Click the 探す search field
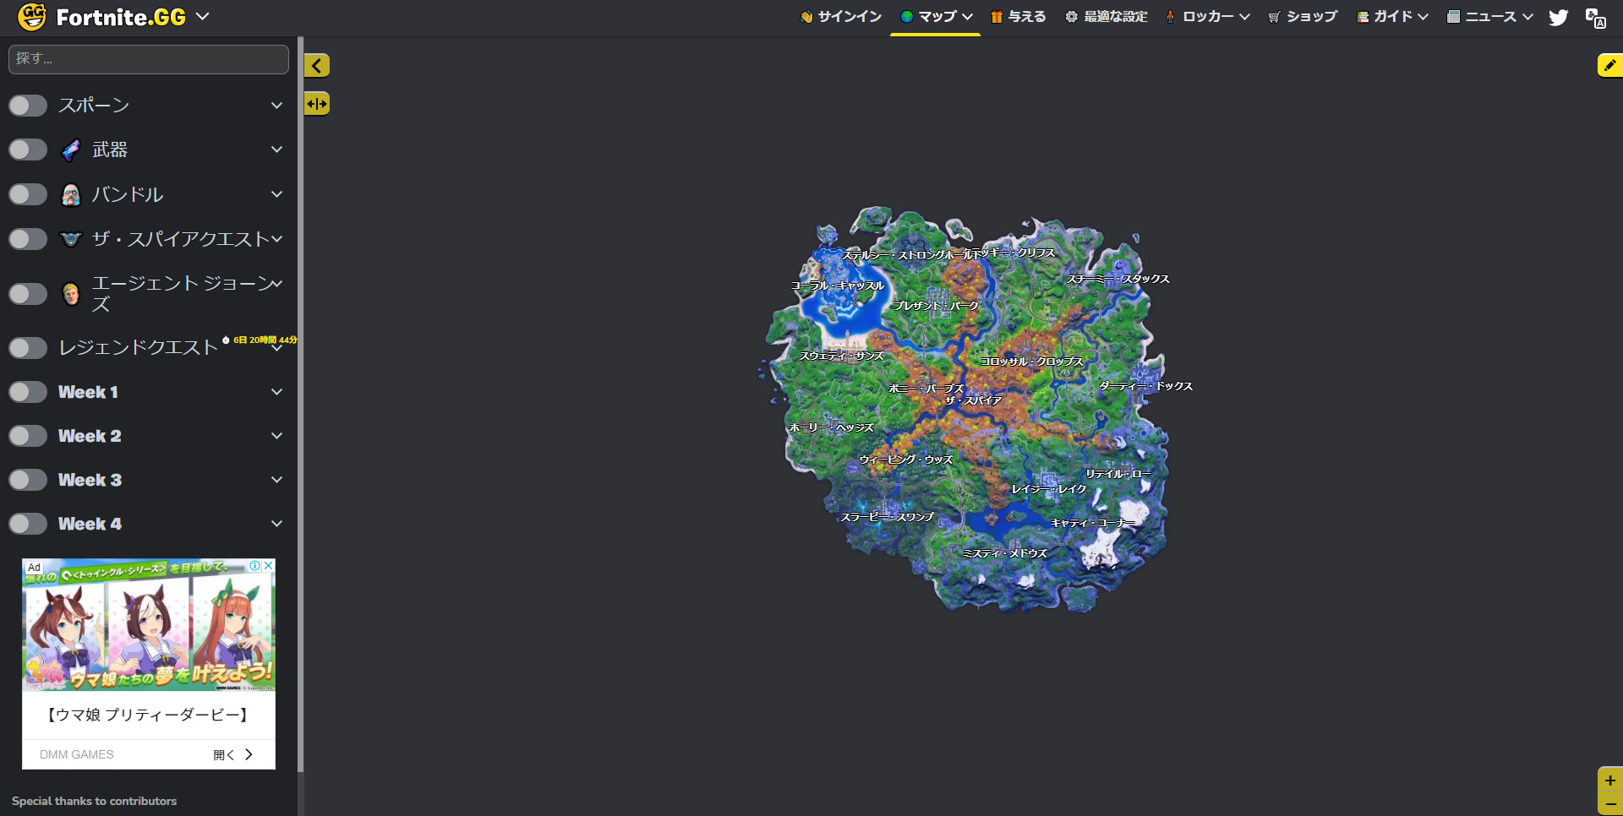Viewport: 1623px width, 816px height. 149,59
